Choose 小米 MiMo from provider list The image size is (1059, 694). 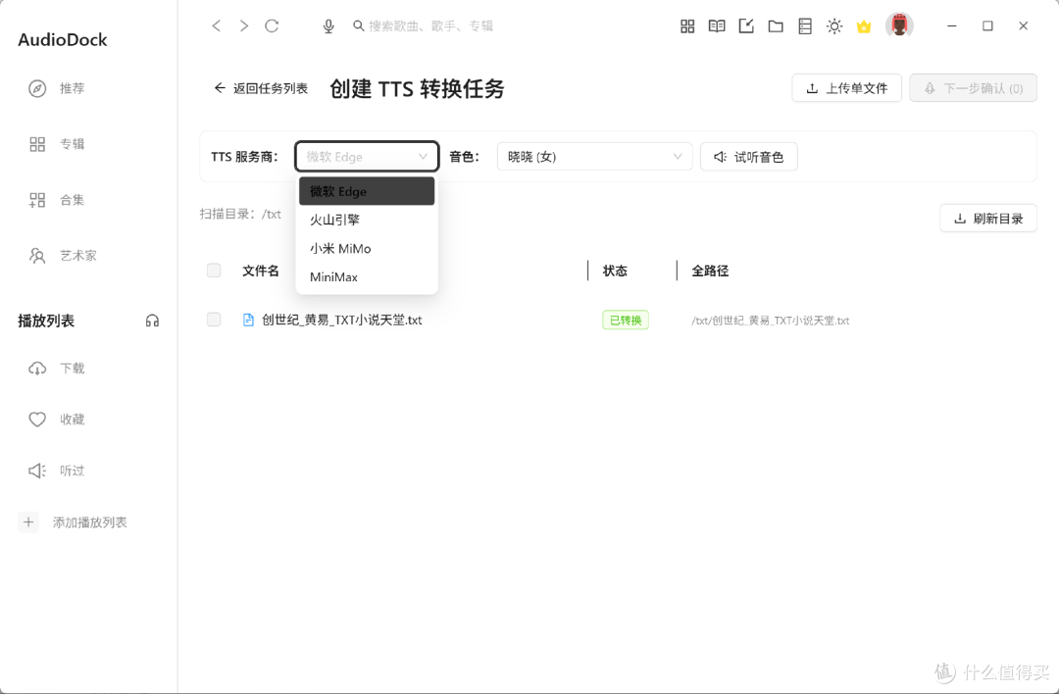(367, 248)
